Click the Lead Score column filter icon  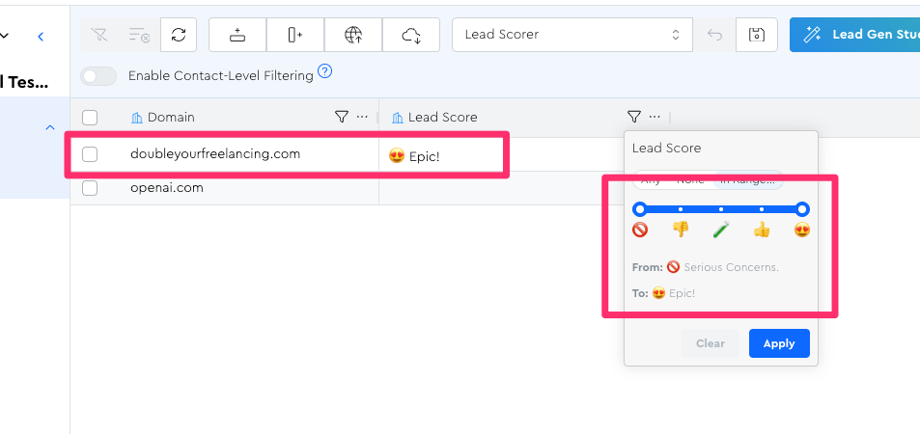(634, 117)
